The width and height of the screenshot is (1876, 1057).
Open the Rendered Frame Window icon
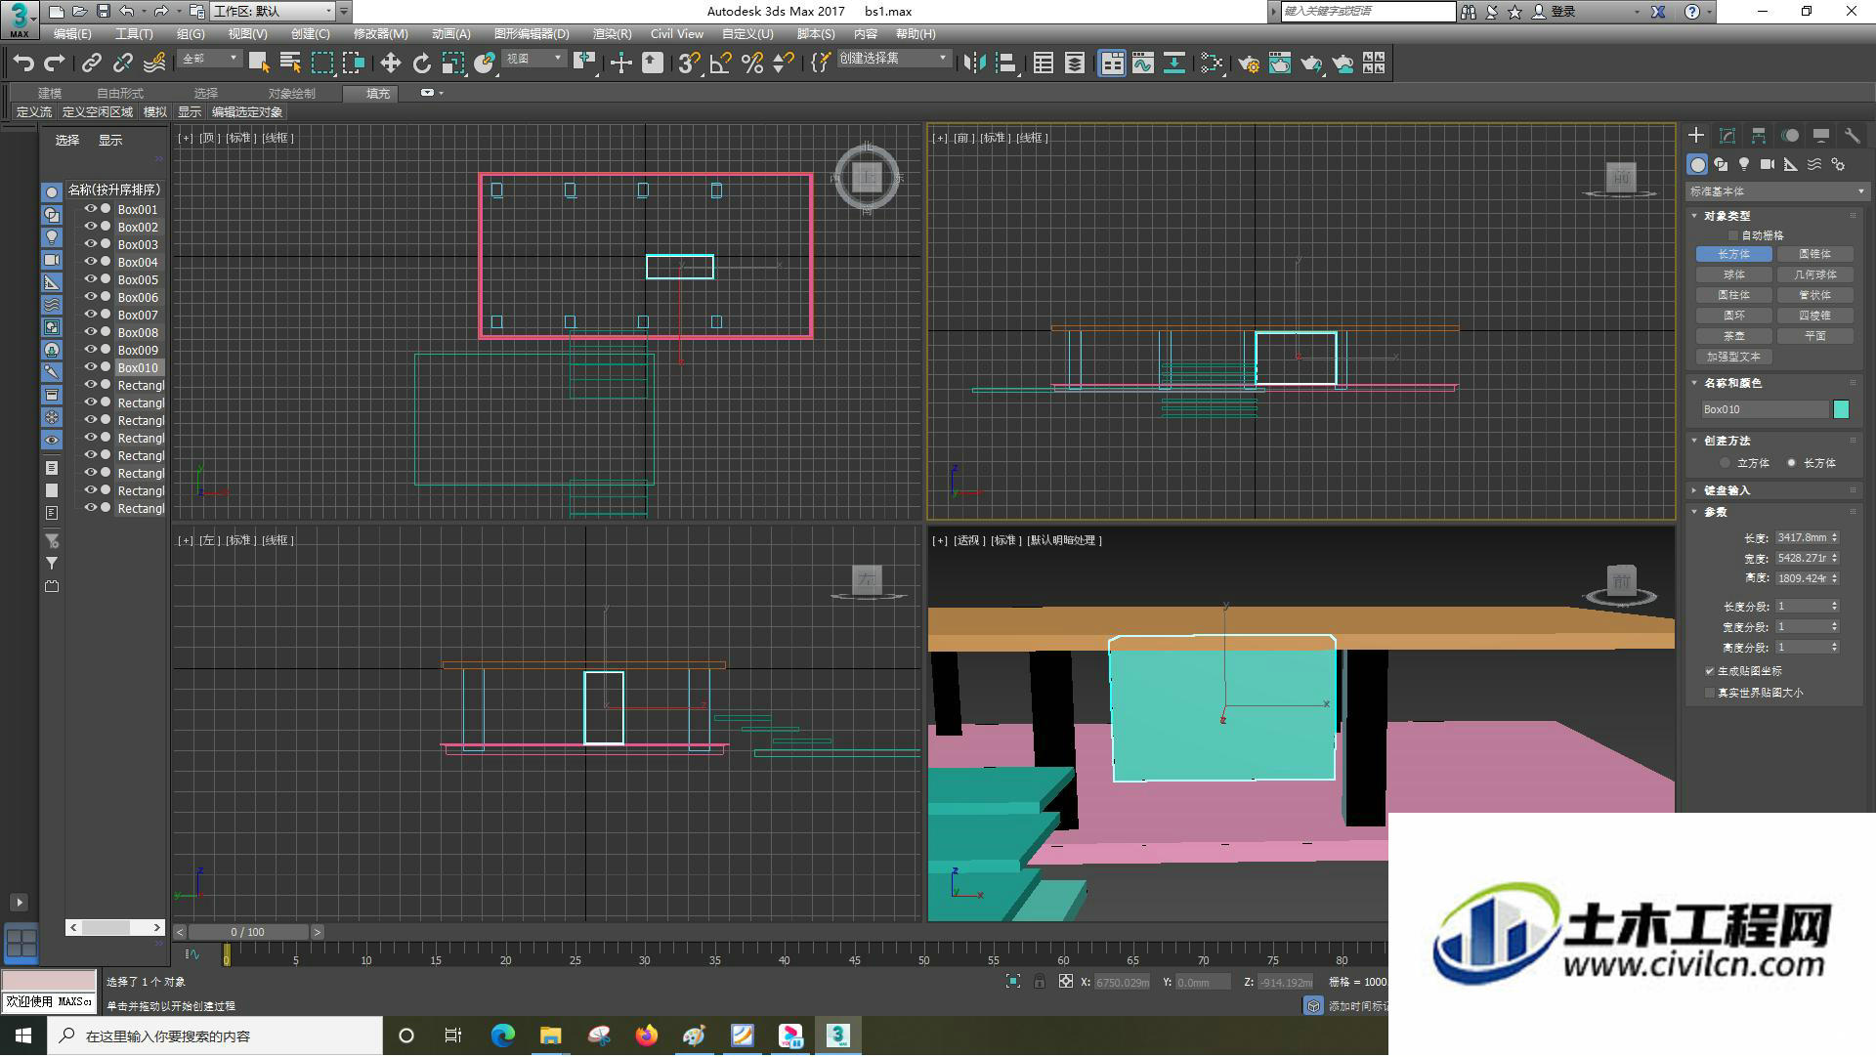[1280, 63]
